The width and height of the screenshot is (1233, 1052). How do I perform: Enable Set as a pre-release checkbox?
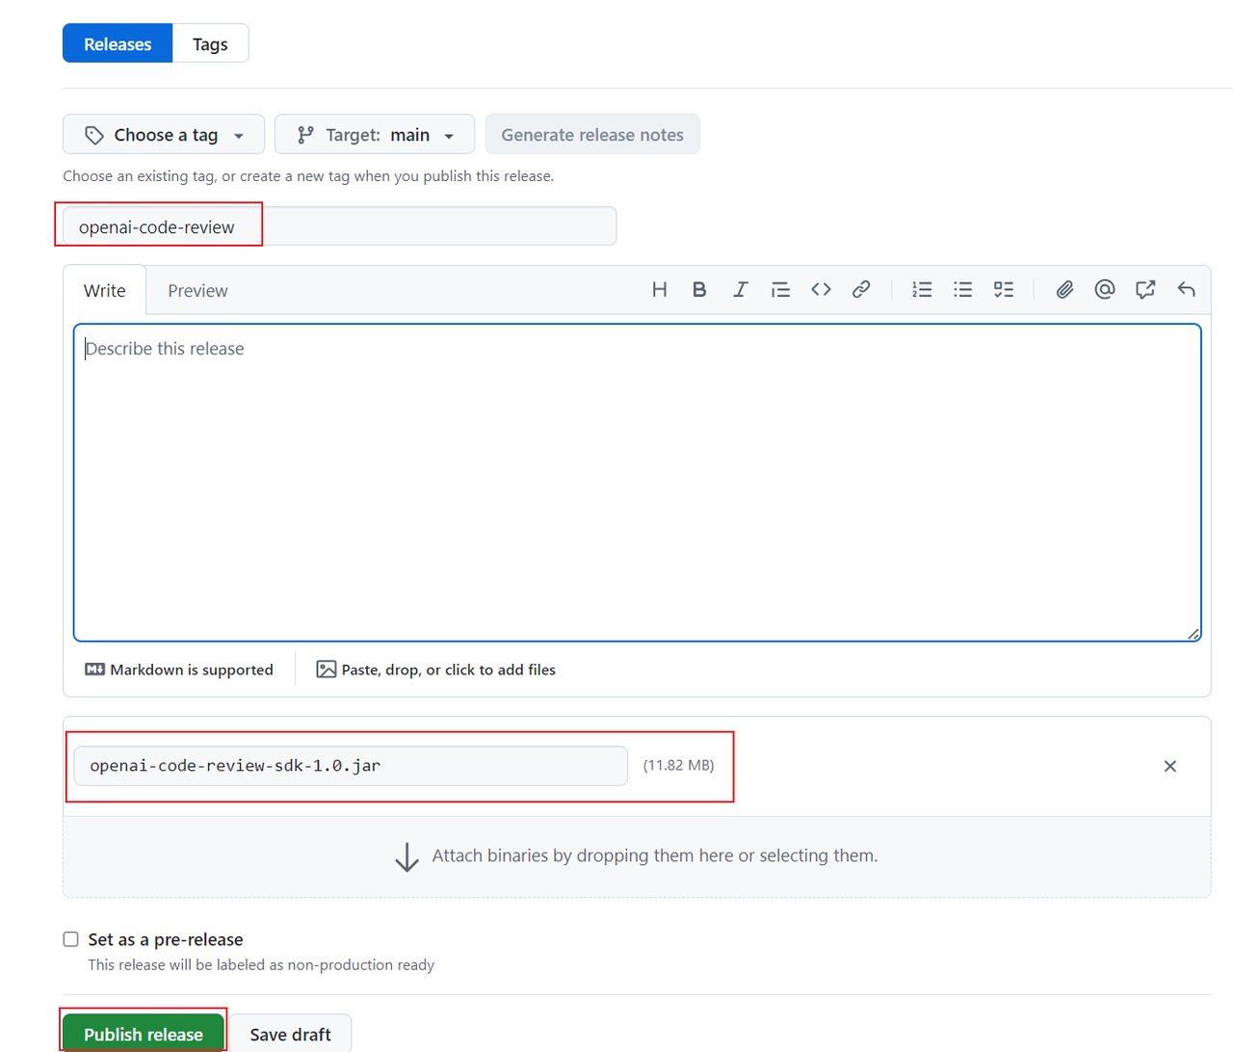coord(71,939)
